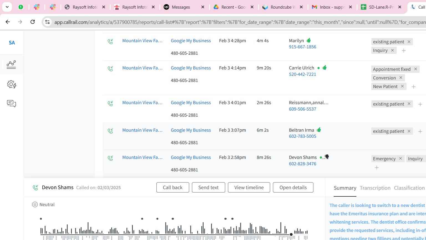
Task: Click the Send text button
Action: pos(208,187)
